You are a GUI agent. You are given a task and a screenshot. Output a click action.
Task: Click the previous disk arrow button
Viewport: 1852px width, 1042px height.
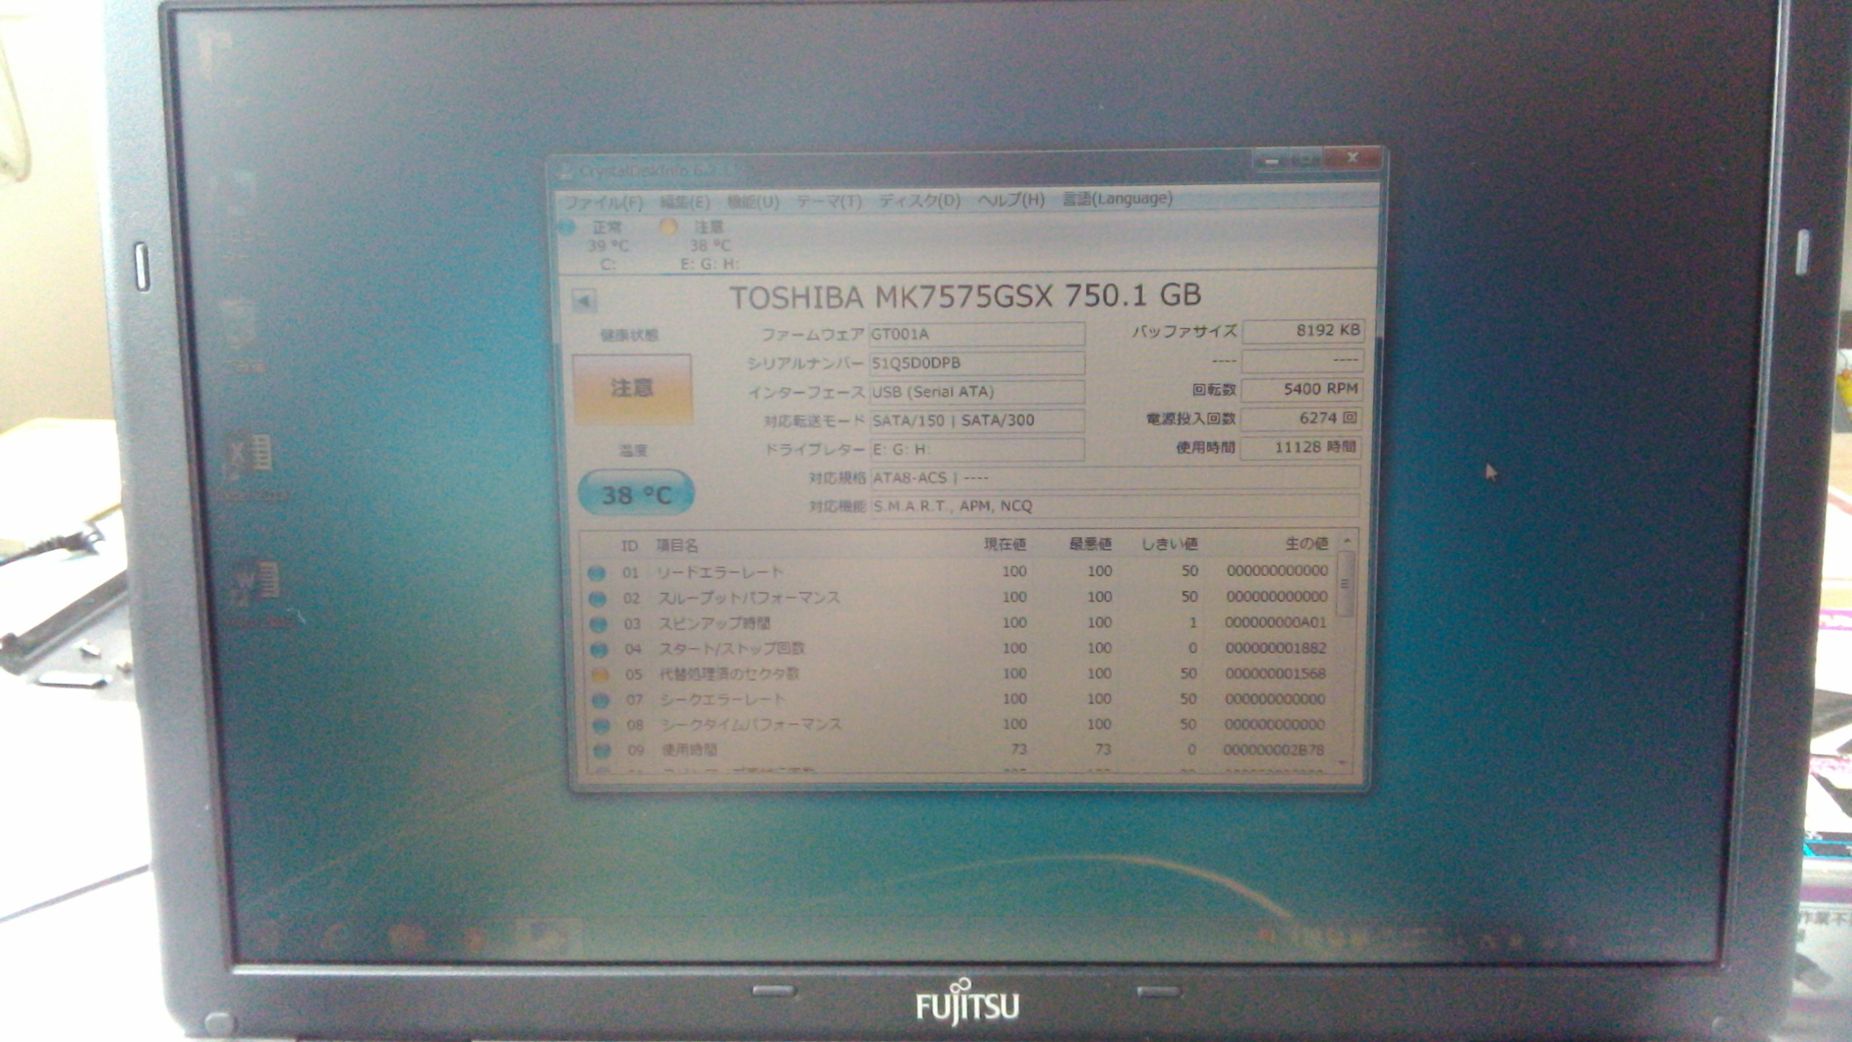[583, 300]
